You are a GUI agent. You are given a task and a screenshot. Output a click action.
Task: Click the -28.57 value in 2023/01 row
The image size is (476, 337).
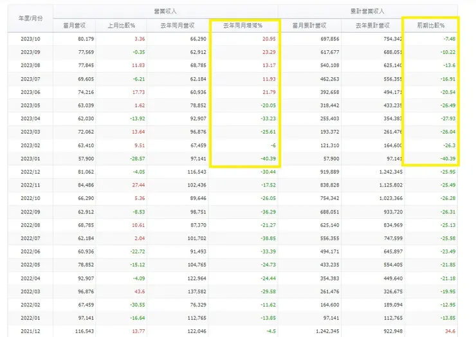(x=138, y=158)
